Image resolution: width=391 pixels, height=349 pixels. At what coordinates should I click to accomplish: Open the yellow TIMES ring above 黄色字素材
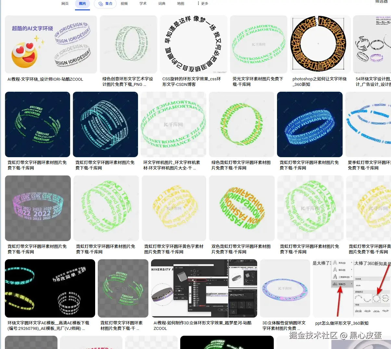174,208
